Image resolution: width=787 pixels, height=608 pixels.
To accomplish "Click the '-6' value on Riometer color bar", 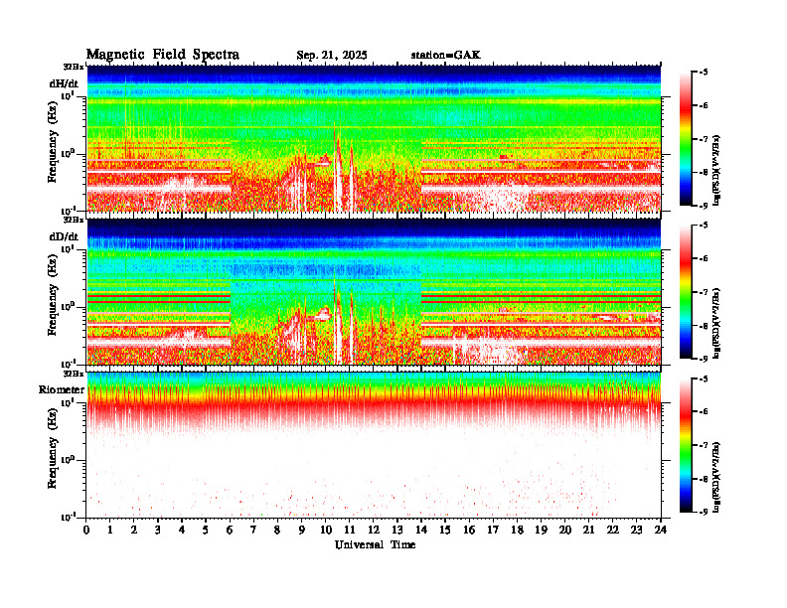I will point(704,412).
